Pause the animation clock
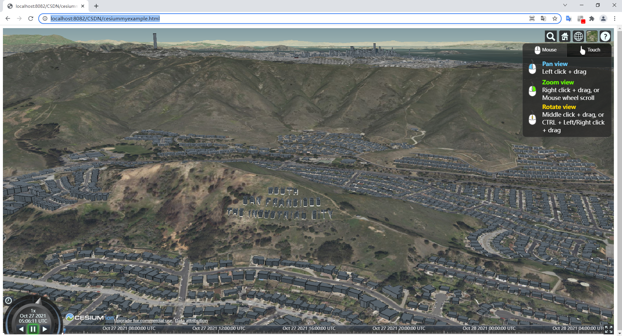The image size is (622, 336). [x=33, y=329]
